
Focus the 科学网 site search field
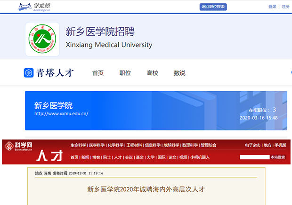(x=255, y=157)
